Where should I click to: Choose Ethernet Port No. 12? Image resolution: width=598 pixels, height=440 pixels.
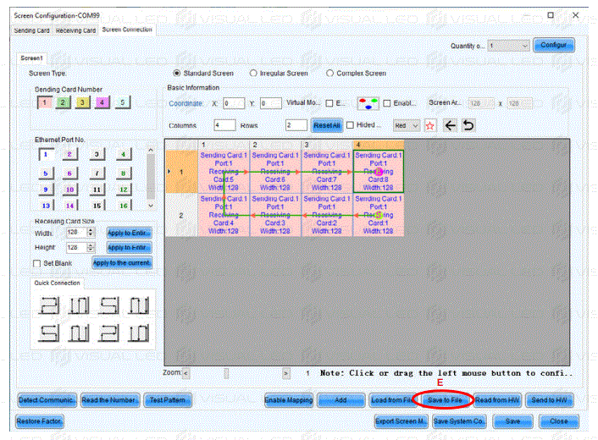[124, 190]
